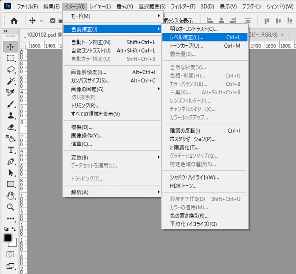296x274 pixels.
Task: Pick the Eyedropper tool
Action: [x=11, y=92]
